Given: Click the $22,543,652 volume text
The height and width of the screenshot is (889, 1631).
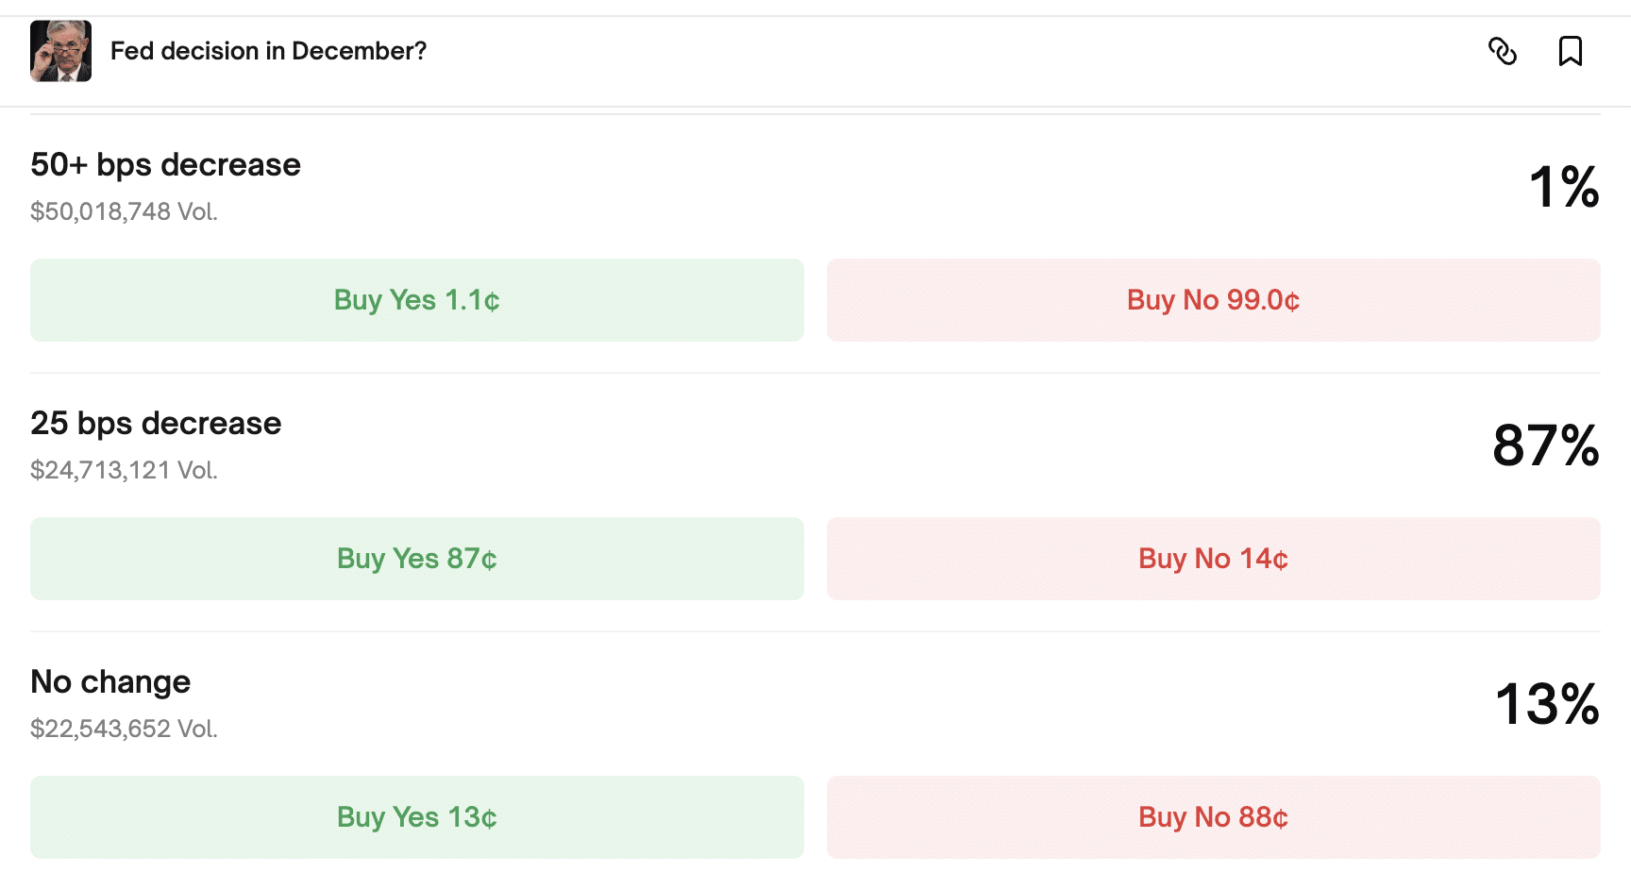Looking at the screenshot, I should tap(124, 729).
